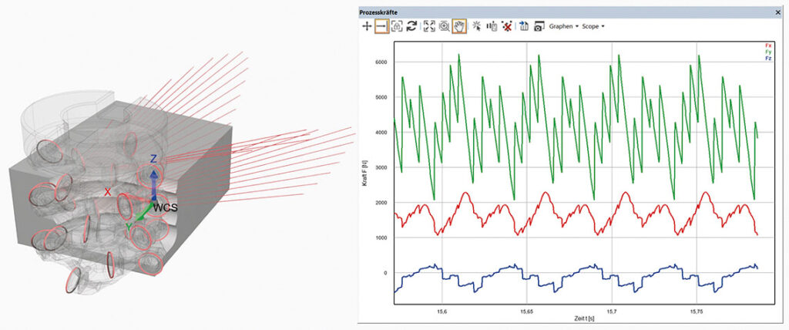
Task: Take a snapshot with the camera icon
Action: (x=539, y=26)
